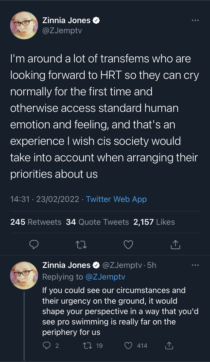Open the main tweet's reply icon
Image resolution: width=210 pixels, height=362 pixels.
pos(34,244)
